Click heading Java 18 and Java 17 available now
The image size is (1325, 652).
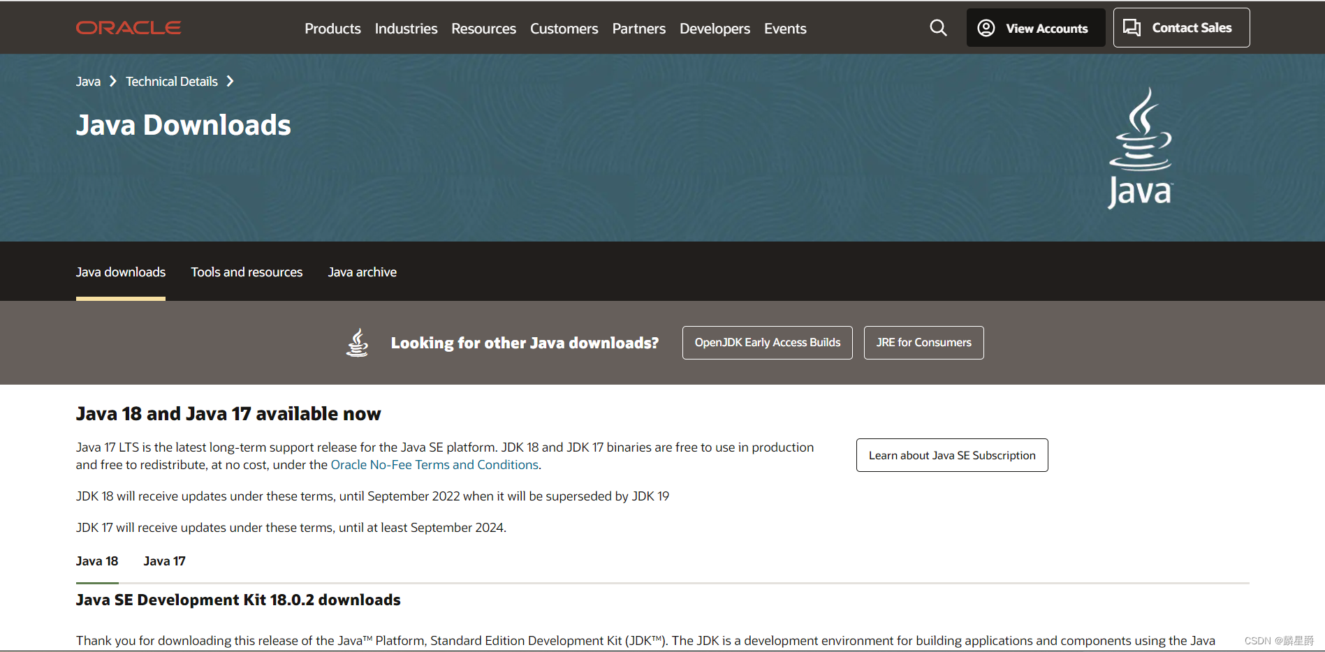(x=228, y=414)
